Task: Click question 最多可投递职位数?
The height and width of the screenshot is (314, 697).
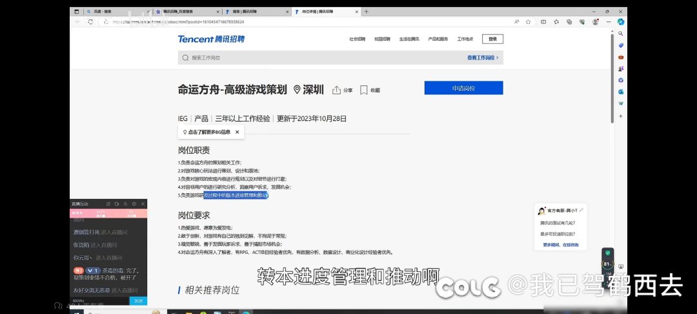Action: coord(558,234)
